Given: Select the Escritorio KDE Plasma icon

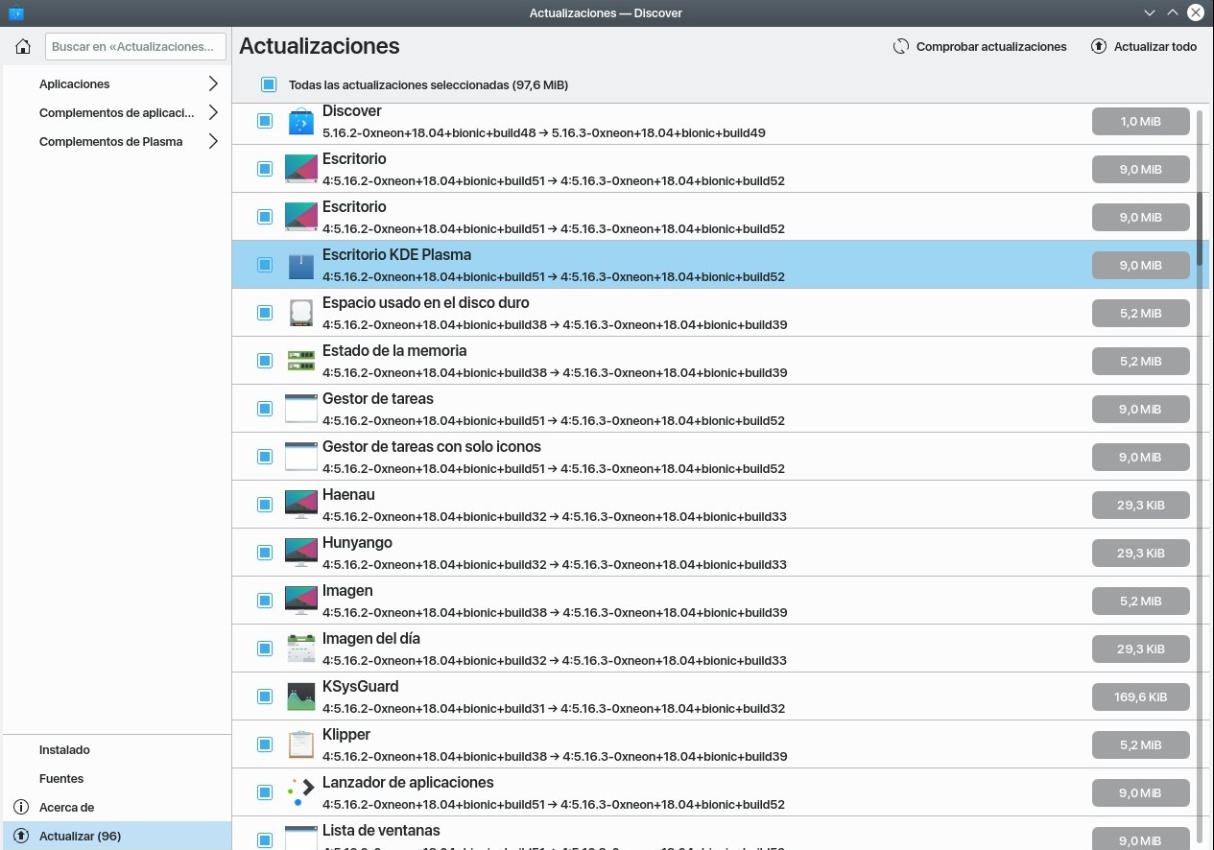Looking at the screenshot, I should 300,265.
